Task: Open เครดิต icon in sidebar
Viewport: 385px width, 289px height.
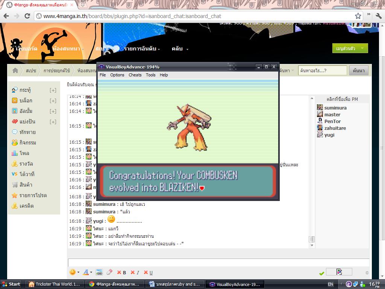Action: point(15,206)
